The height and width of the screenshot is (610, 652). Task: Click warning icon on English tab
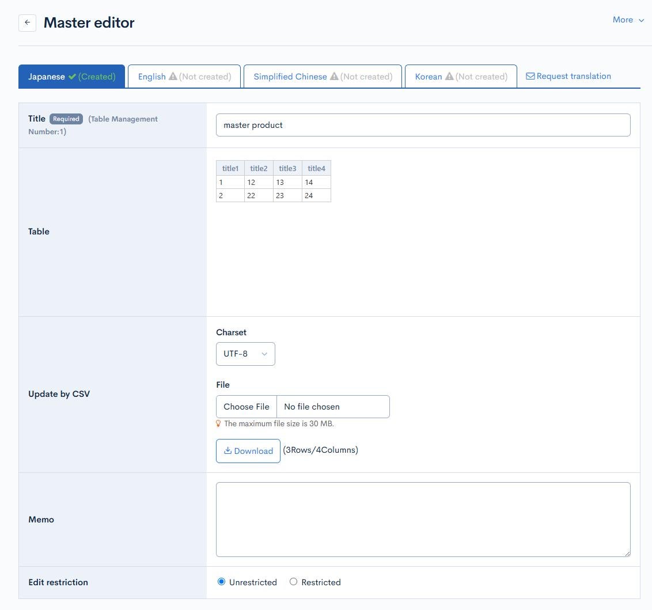(172, 77)
